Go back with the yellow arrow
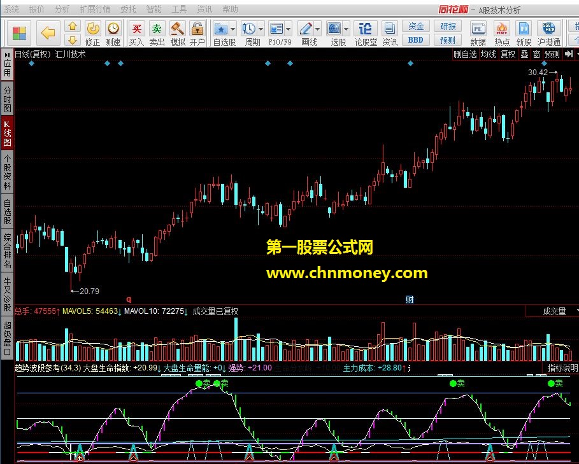This screenshot has width=579, height=464. point(48,33)
